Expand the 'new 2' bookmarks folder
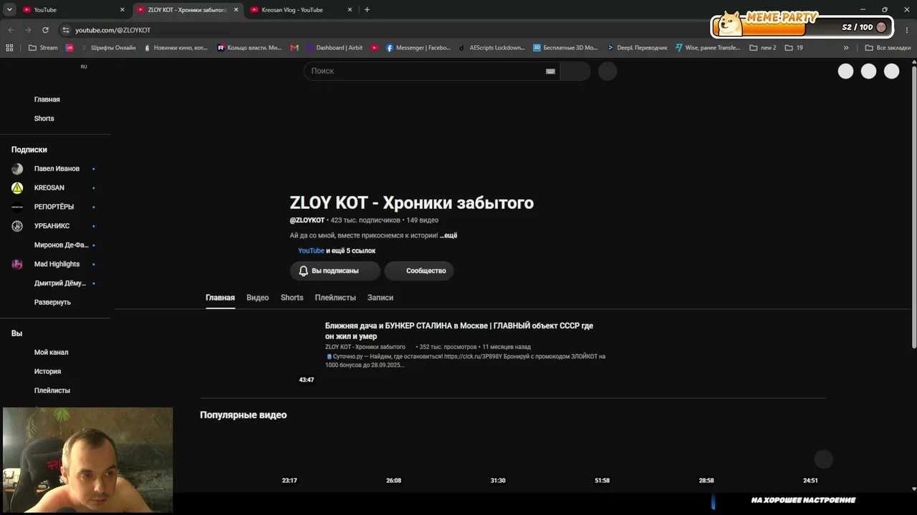This screenshot has width=917, height=515. (763, 48)
